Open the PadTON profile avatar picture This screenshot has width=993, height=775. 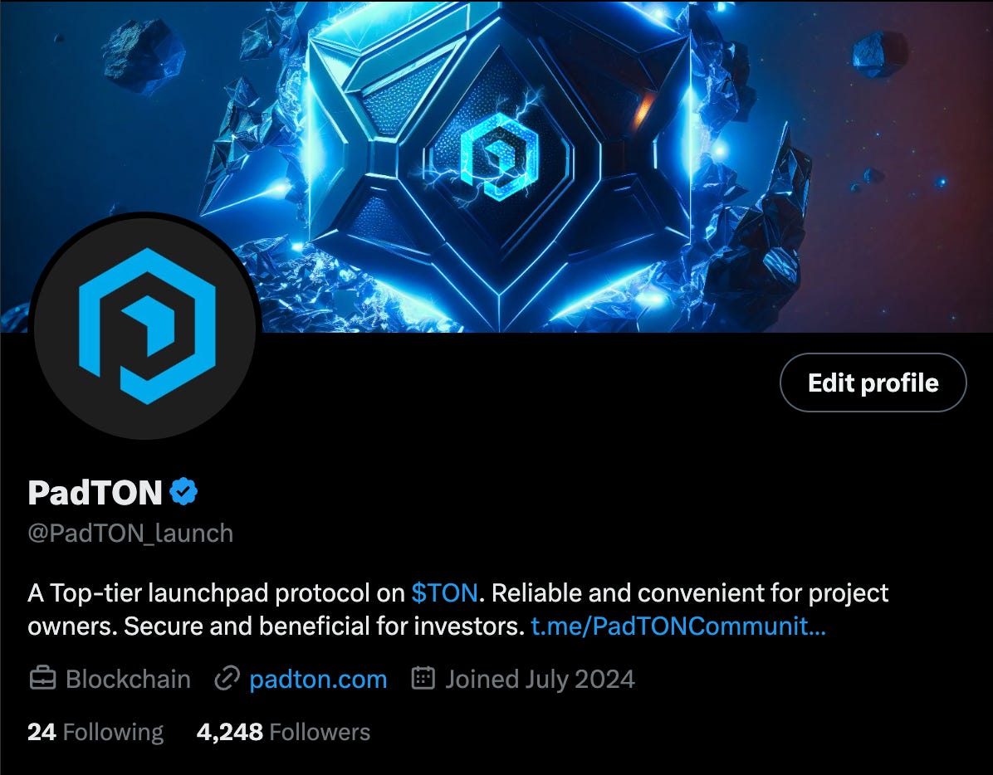(145, 326)
